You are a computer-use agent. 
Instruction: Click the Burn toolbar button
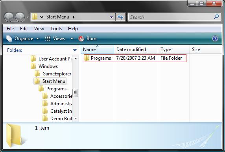[x=87, y=38]
